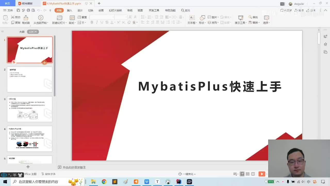Viewport: 330px width, 186px height.
Task: Click the Save icon in quick access toolbar
Action: point(18,10)
